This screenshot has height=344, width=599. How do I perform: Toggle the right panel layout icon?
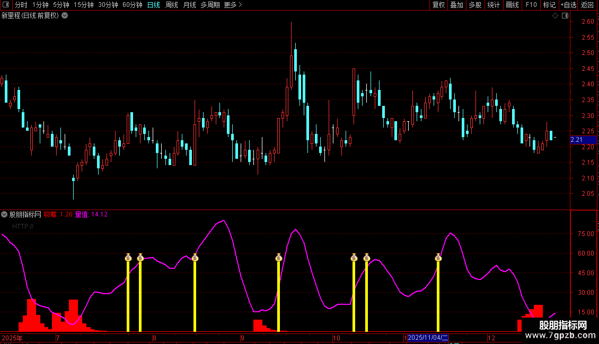[x=565, y=16]
